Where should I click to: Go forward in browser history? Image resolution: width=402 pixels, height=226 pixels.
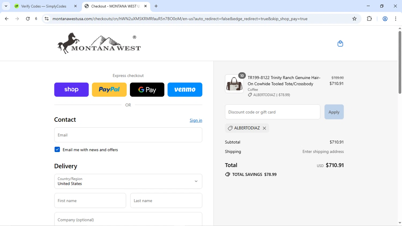(x=17, y=19)
